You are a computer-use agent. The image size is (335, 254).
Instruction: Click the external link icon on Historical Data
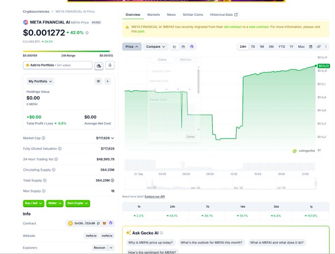[236, 14]
